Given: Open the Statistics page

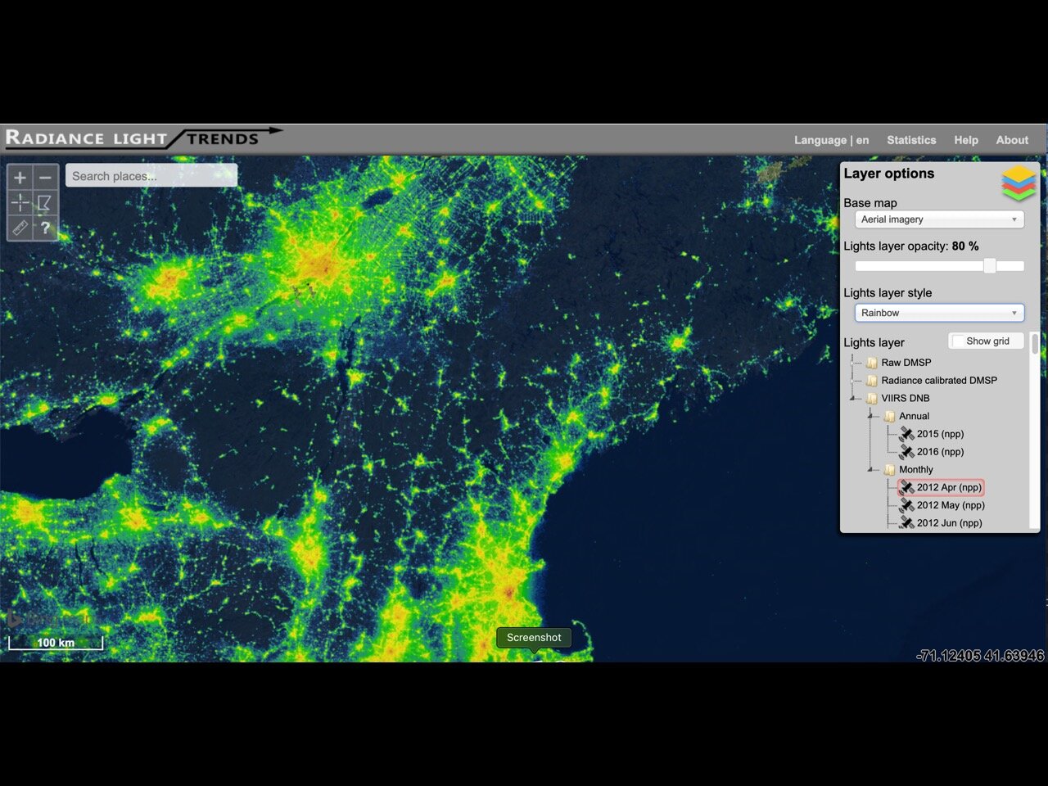Looking at the screenshot, I should coord(911,140).
